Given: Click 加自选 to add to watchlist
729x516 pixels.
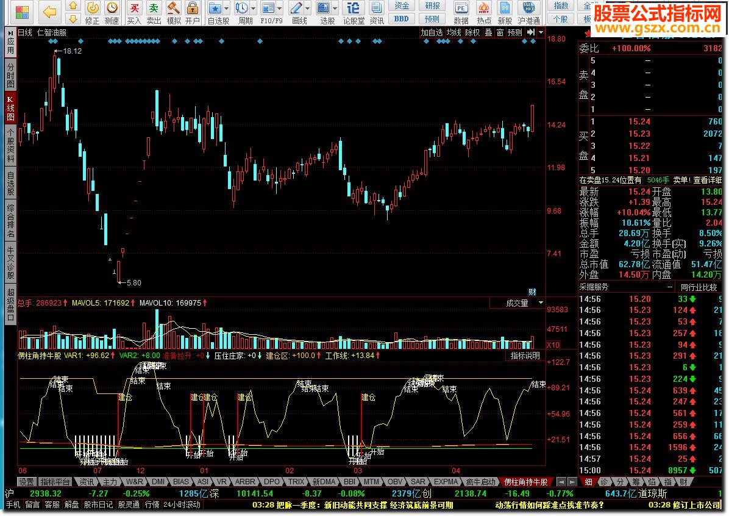Looking at the screenshot, I should click(432, 32).
